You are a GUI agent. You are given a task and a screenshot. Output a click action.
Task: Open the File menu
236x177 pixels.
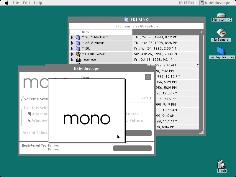(16, 3)
